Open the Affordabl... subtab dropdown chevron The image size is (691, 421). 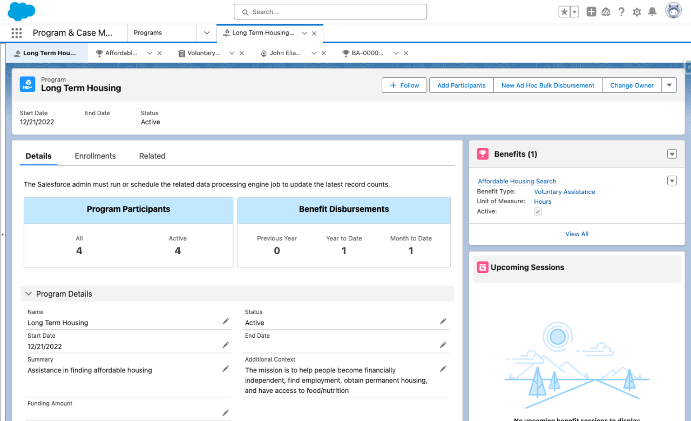[x=150, y=53]
